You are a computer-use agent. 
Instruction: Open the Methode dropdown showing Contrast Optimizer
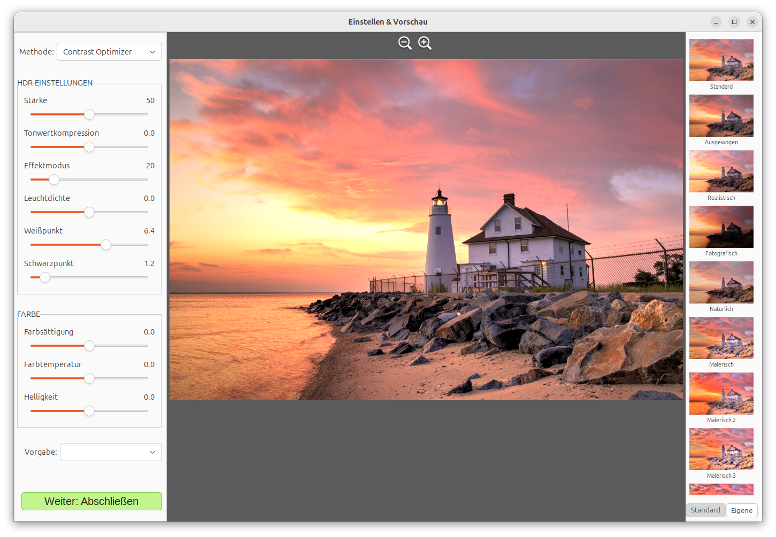tap(109, 52)
